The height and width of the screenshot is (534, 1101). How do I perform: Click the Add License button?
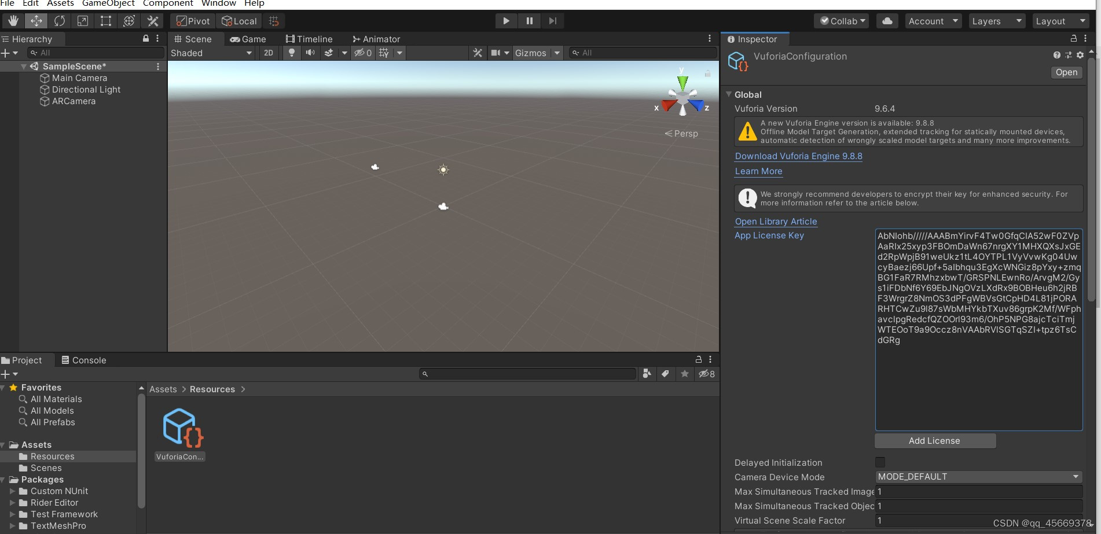934,440
